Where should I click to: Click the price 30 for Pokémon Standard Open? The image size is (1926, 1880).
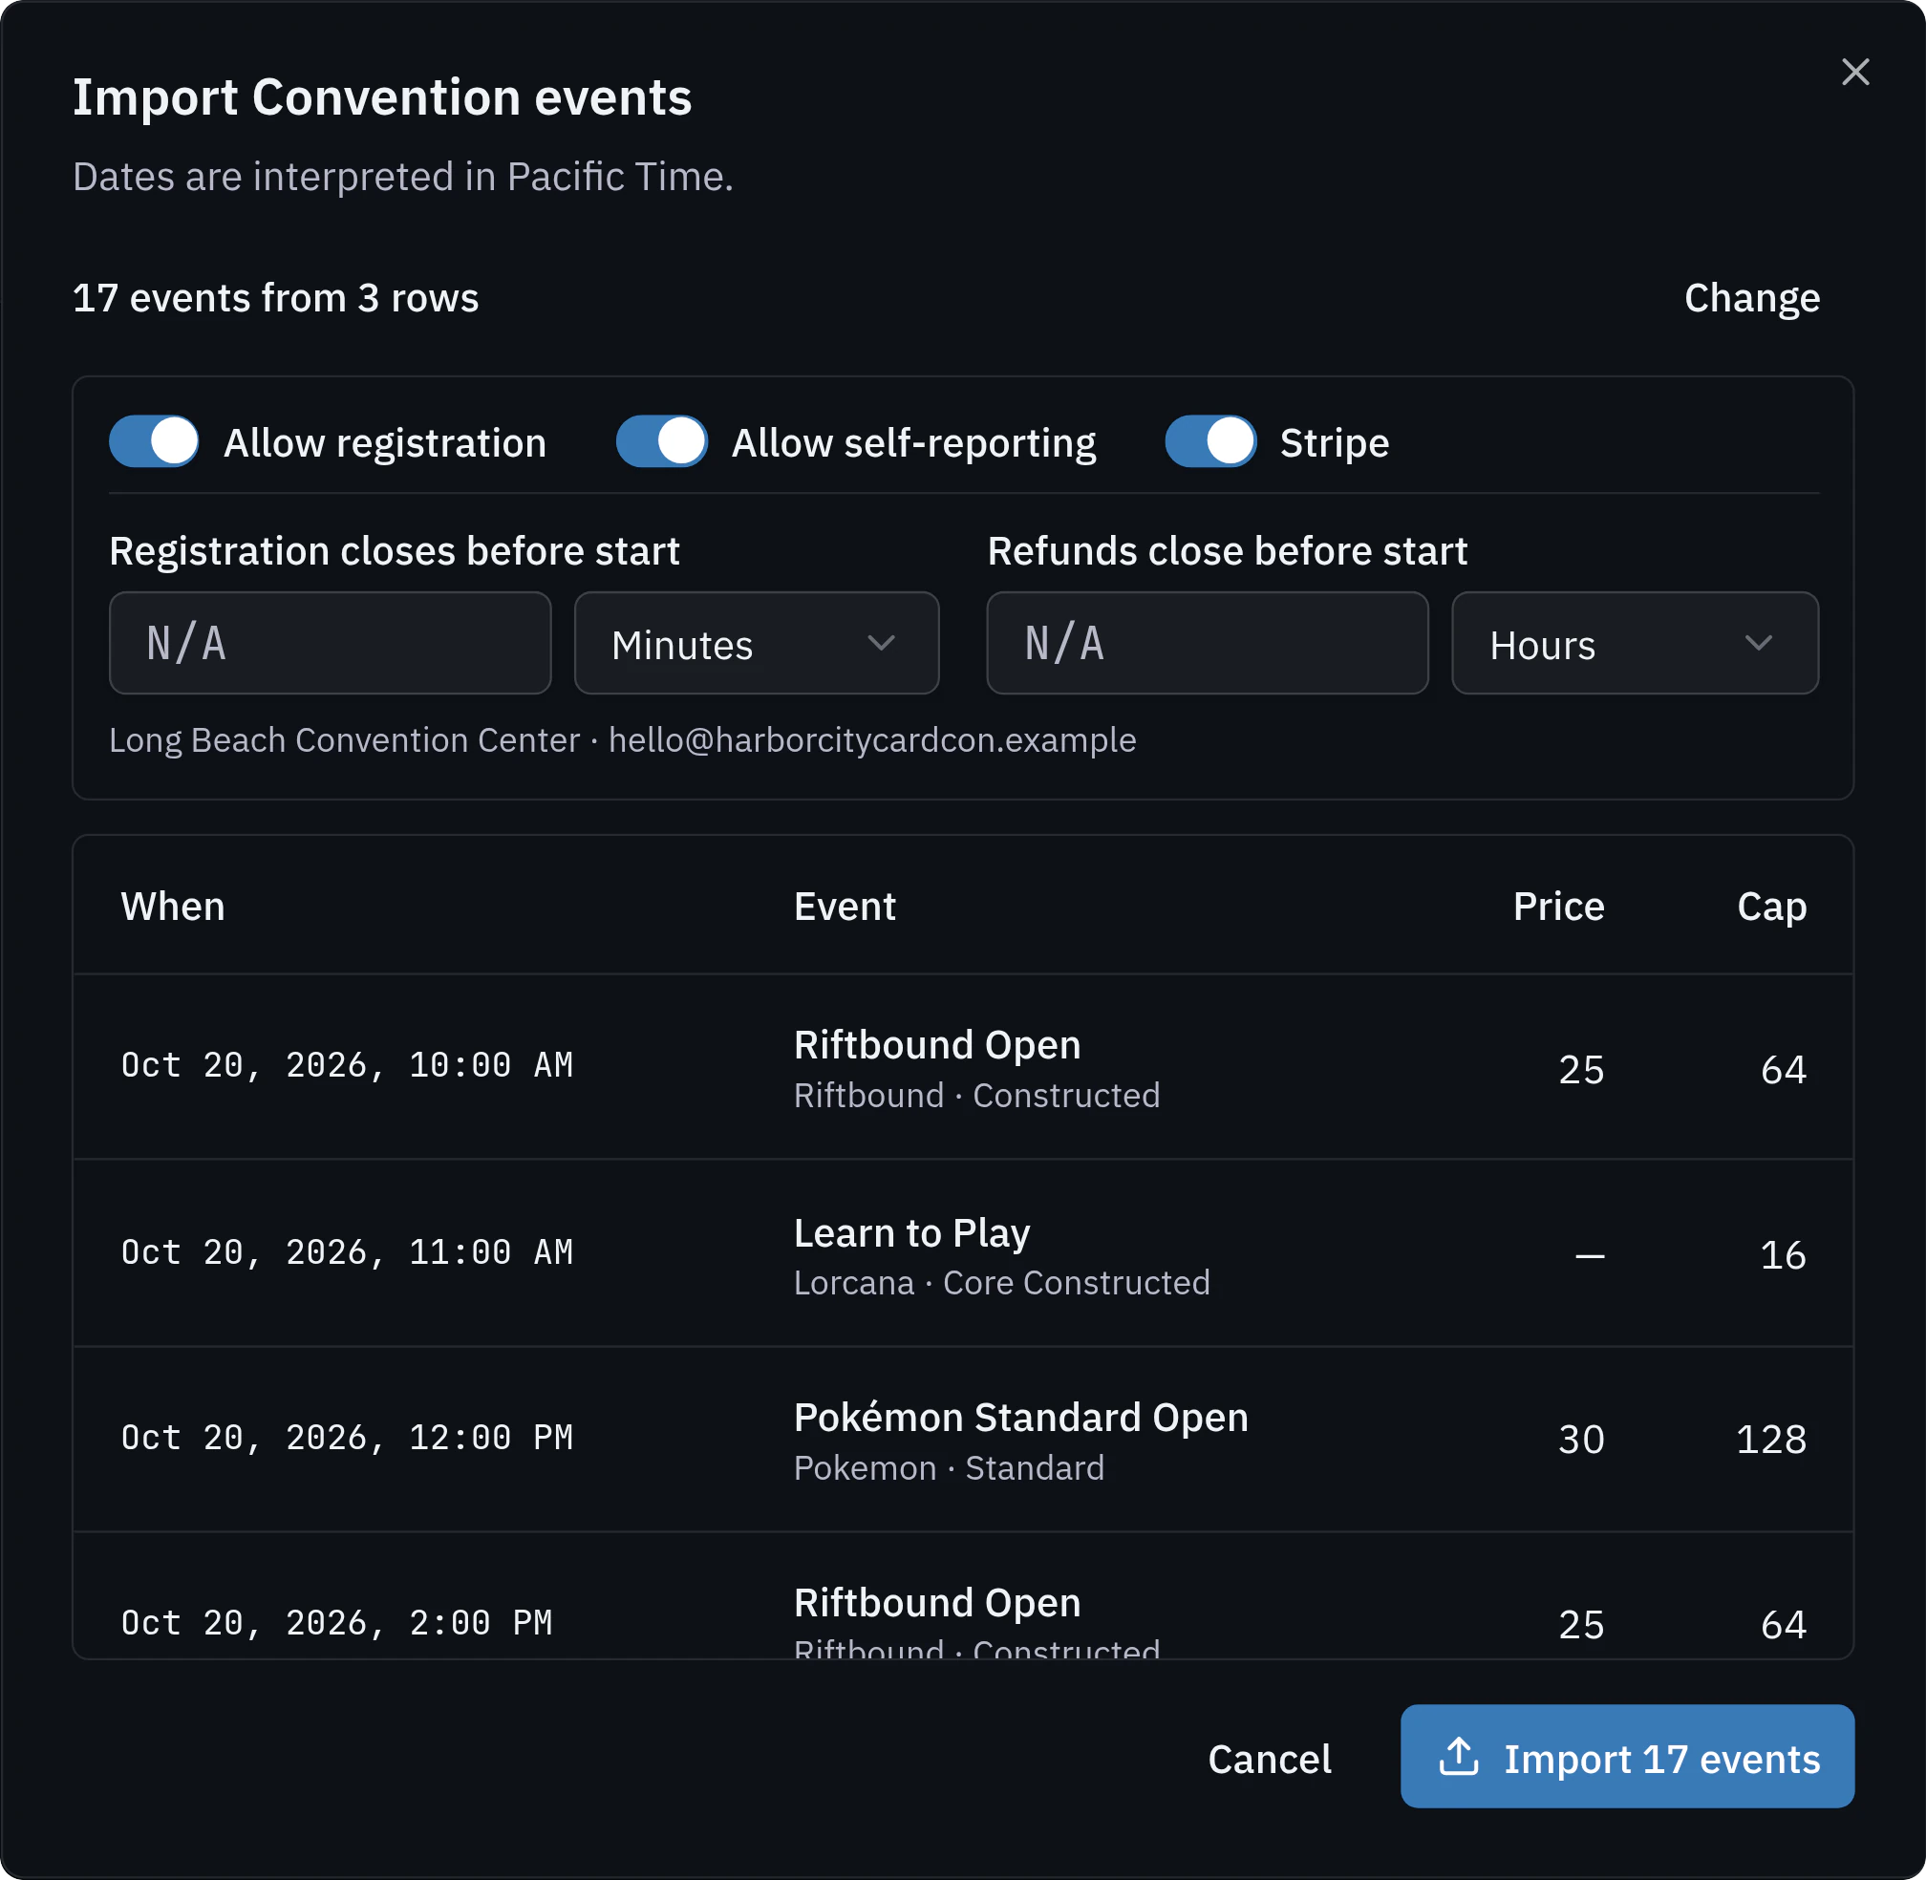point(1581,1440)
